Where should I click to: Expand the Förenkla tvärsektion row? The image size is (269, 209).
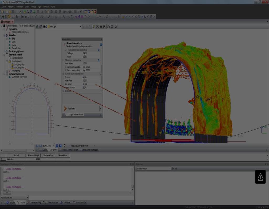(x=65, y=67)
